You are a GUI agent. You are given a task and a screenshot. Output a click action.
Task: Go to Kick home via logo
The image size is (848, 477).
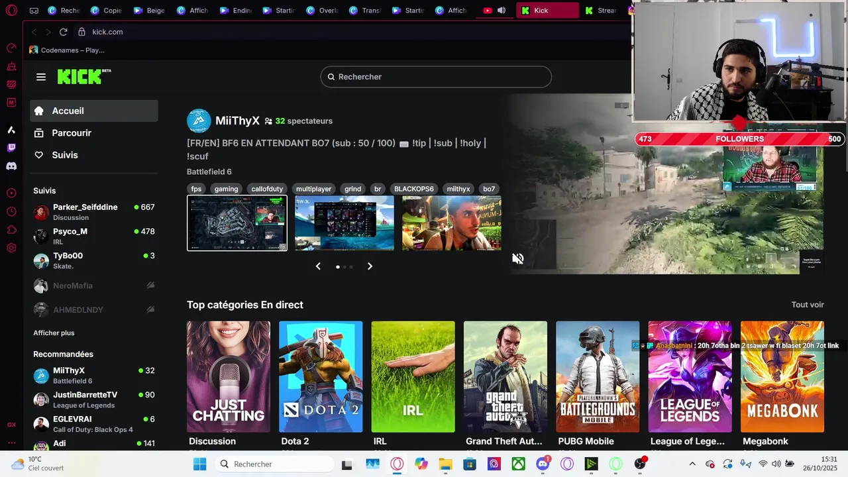84,76
